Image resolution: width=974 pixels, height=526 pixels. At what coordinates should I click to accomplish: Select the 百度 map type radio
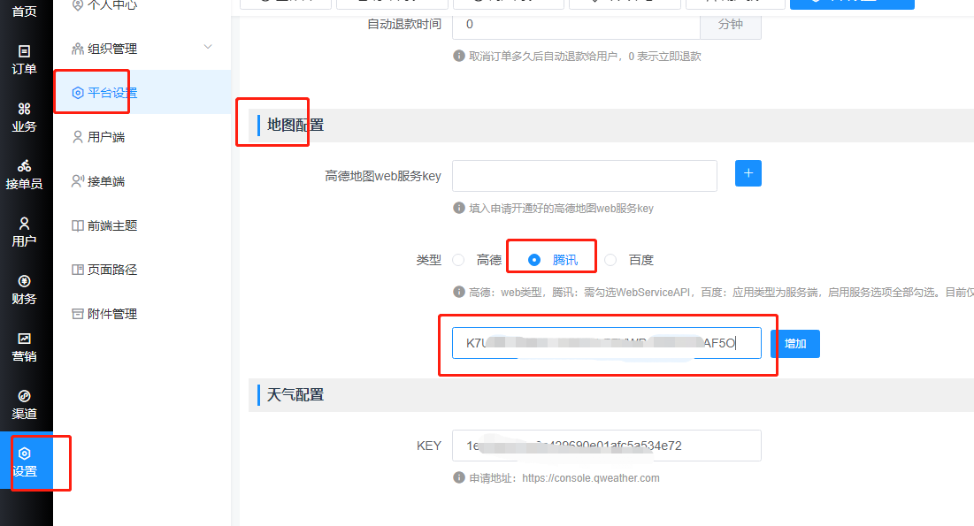610,260
